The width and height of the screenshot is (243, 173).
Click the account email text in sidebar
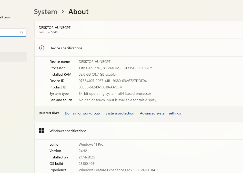tap(5, 17)
